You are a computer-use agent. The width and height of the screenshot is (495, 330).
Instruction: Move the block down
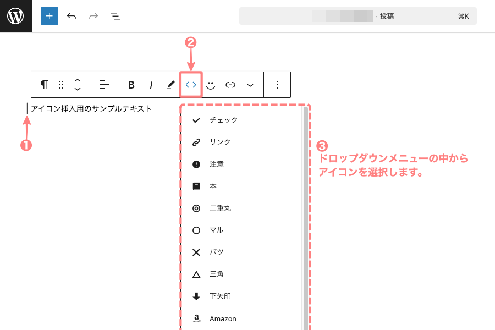(x=78, y=89)
